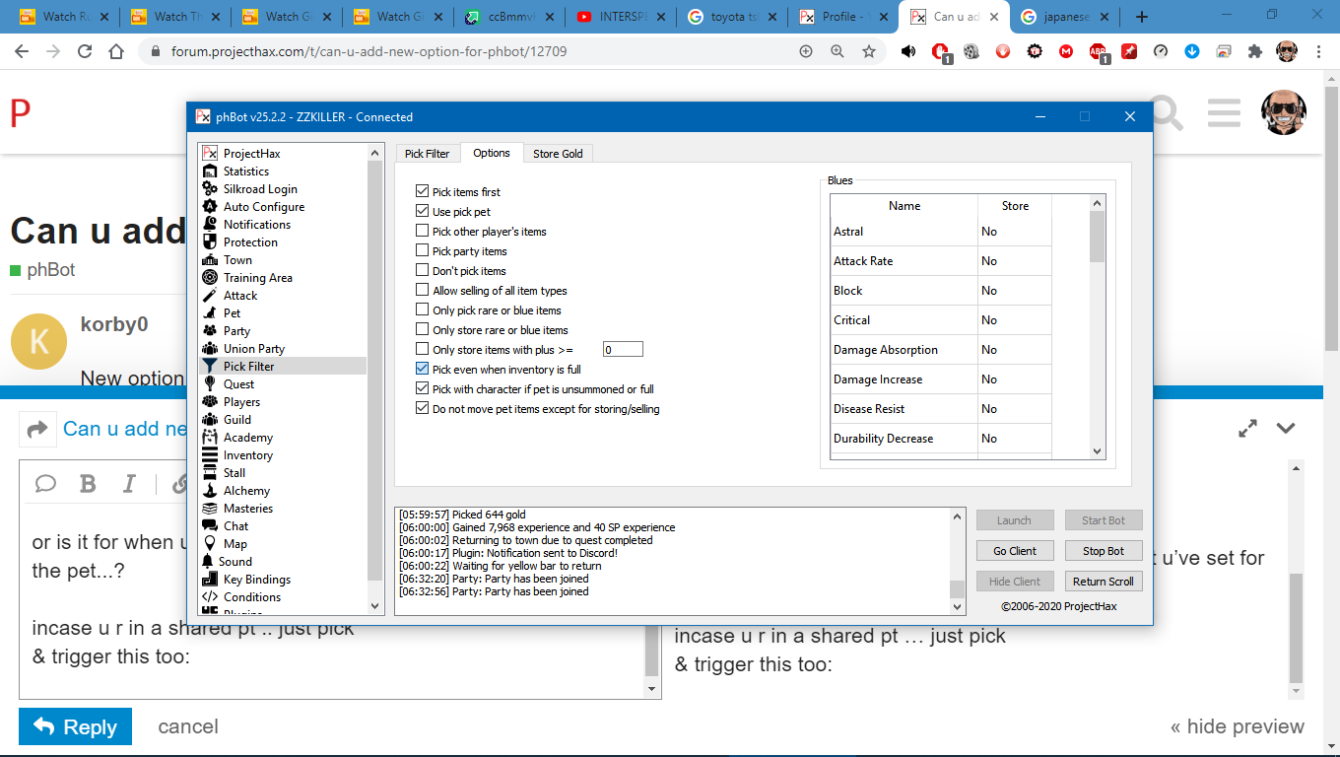Select the Map pin icon
Image resolution: width=1340 pixels, height=757 pixels.
[x=209, y=544]
